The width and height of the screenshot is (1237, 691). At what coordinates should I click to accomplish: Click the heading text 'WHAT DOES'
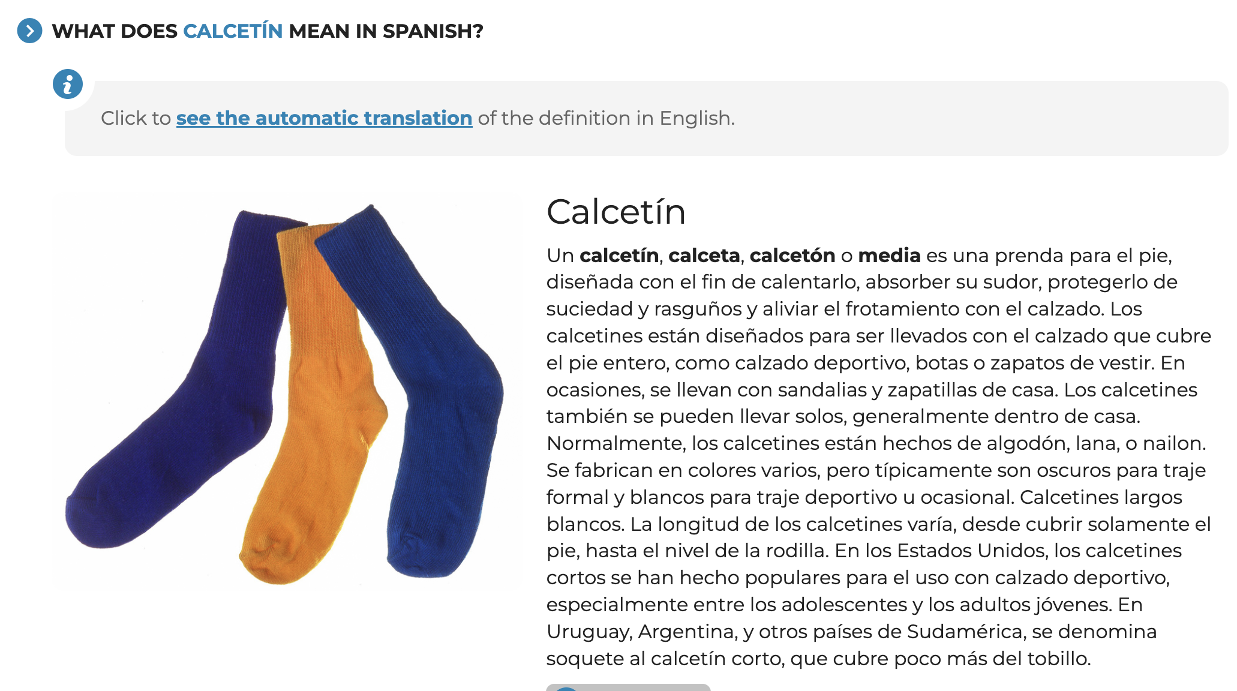(115, 31)
